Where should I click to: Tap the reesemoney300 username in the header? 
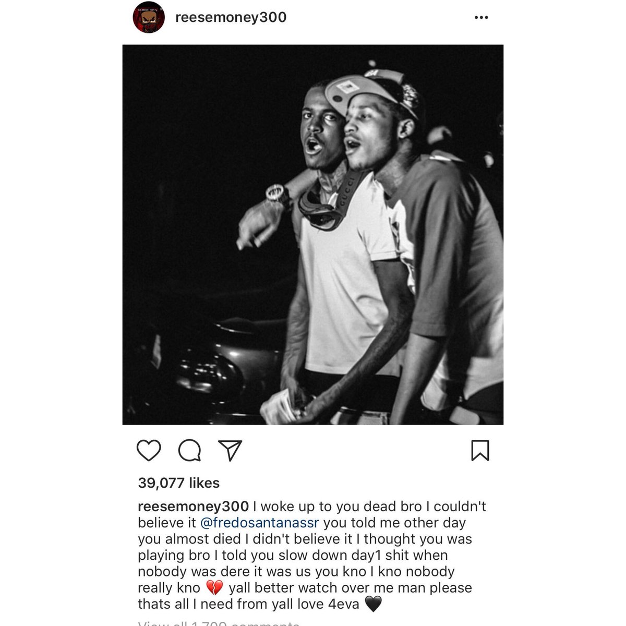click(x=231, y=18)
